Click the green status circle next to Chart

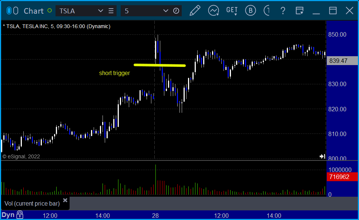(50, 10)
